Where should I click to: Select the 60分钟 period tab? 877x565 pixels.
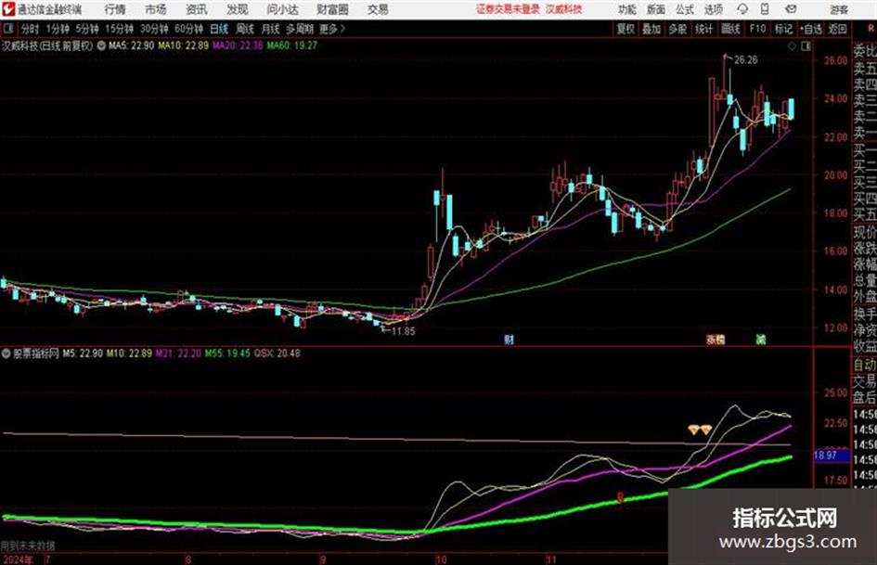(x=188, y=29)
